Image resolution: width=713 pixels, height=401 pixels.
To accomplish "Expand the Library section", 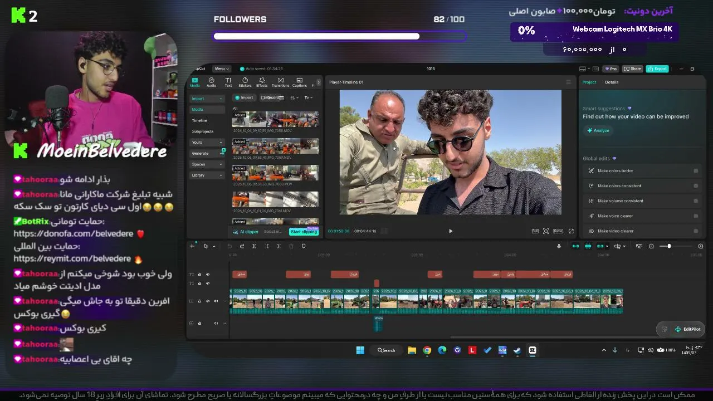I will coord(207,175).
